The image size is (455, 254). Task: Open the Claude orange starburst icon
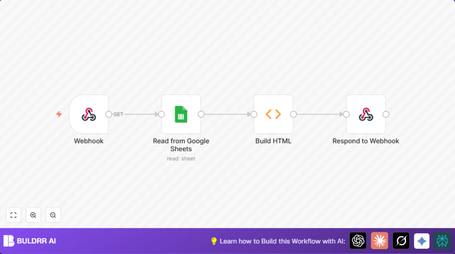click(x=379, y=241)
